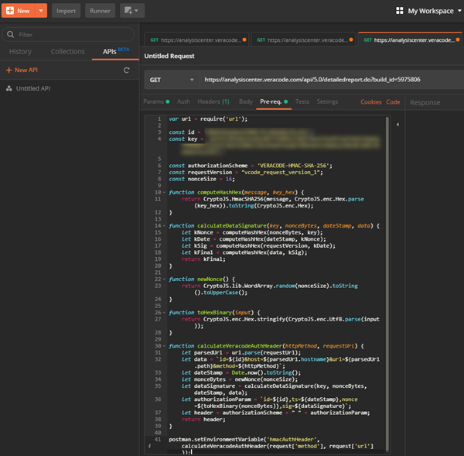Open the Cookies link
464x456 pixels.
click(x=370, y=101)
